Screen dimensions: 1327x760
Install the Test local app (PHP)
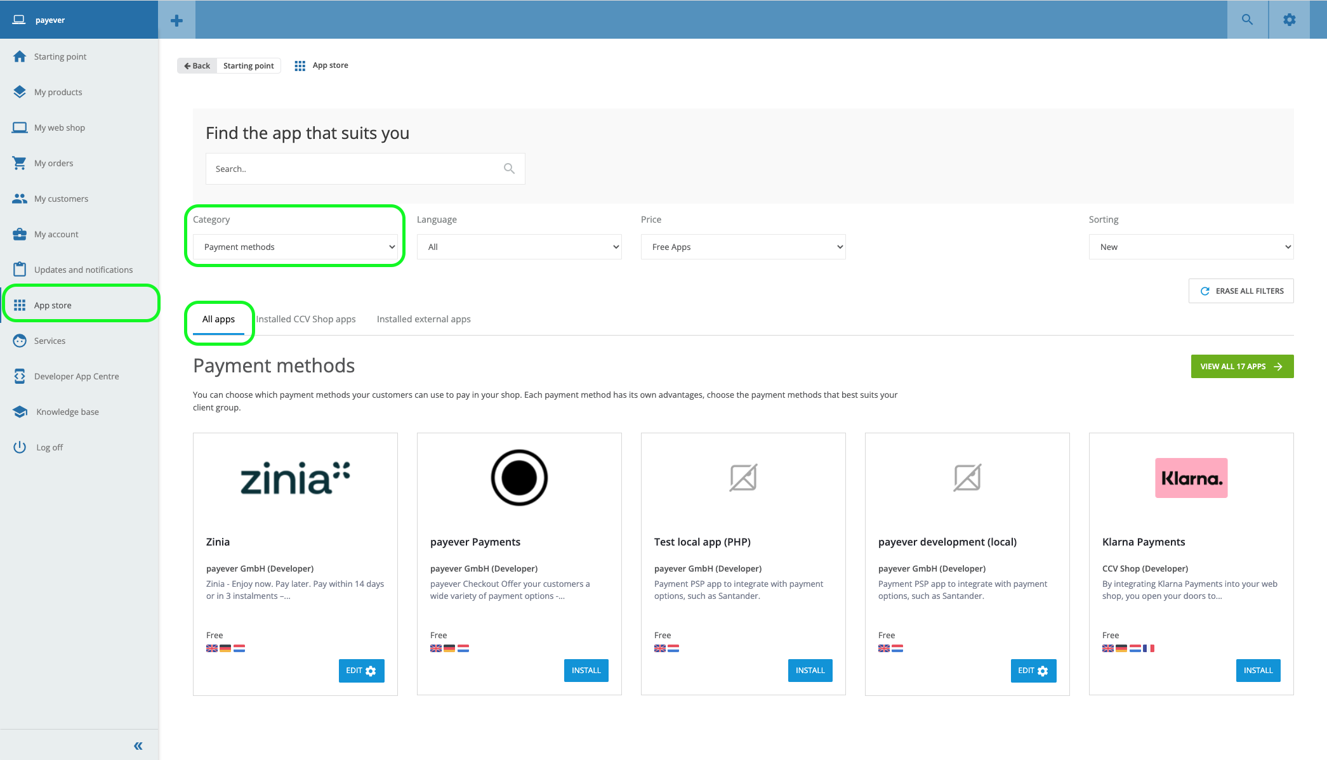[x=810, y=671]
